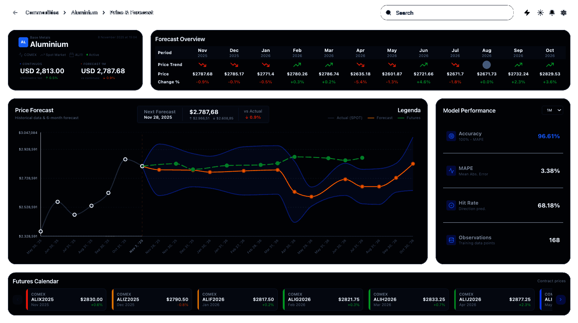Open ALIZ2025 Dec 2025 futures card

pyautogui.click(x=152, y=299)
